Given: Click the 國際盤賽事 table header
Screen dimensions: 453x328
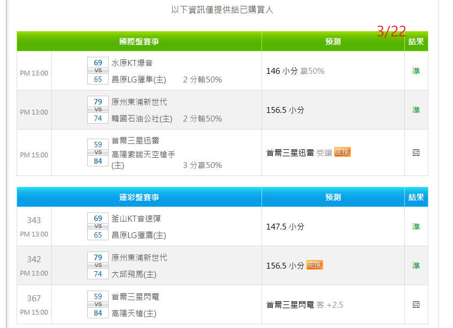Looking at the screenshot, I should click(139, 41).
